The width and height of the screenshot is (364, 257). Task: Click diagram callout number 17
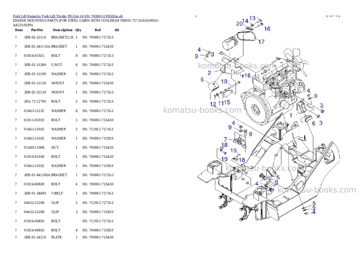pos(261,42)
